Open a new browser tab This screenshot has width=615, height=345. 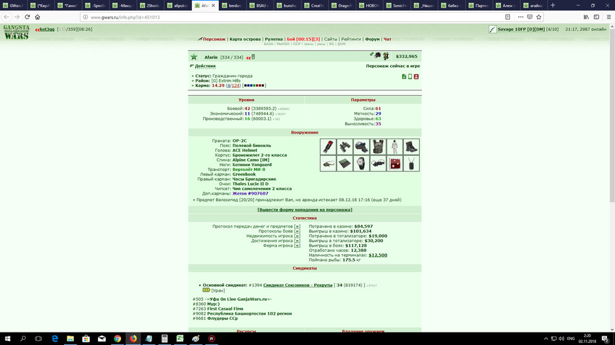click(553, 5)
